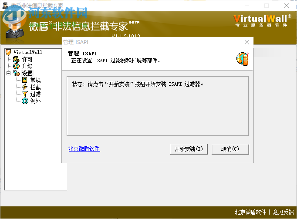Screen dimensions: 297x219
Task: Click the 升级 upgrade globe icon
Action: coord(16,66)
